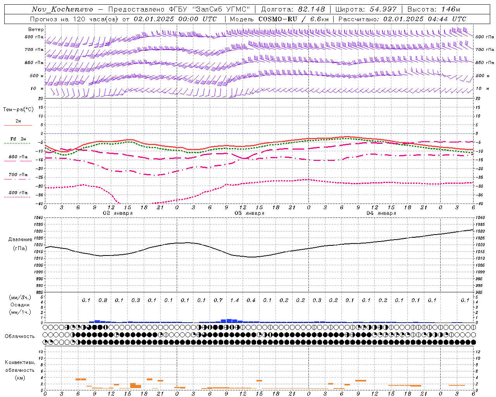Click the dotted line sample under temperature '500 гПа' legend

point(18,197)
